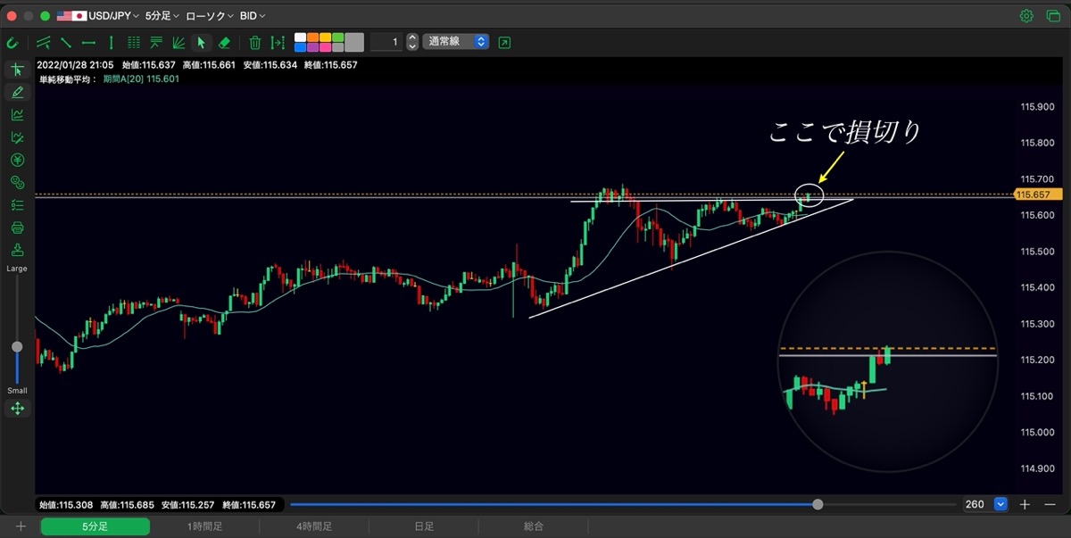Switch to the 総合 tab
The image size is (1071, 538).
point(534,526)
